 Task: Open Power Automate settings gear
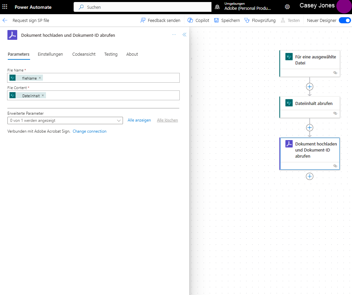[x=287, y=7]
